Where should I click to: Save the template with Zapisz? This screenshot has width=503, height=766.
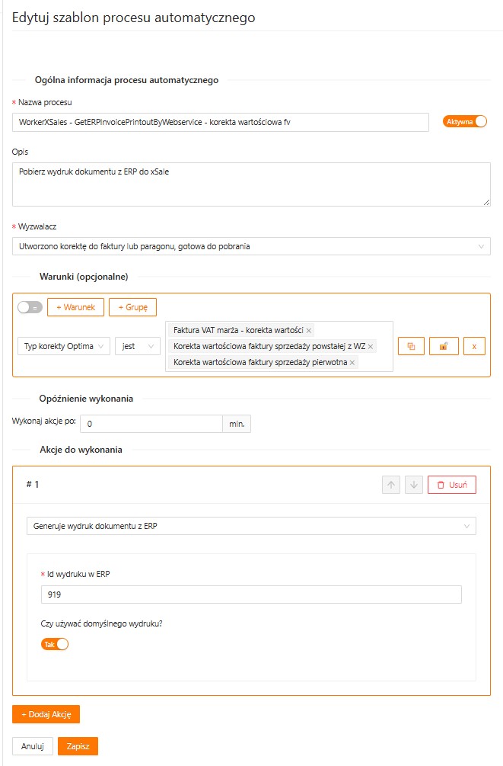click(x=78, y=746)
